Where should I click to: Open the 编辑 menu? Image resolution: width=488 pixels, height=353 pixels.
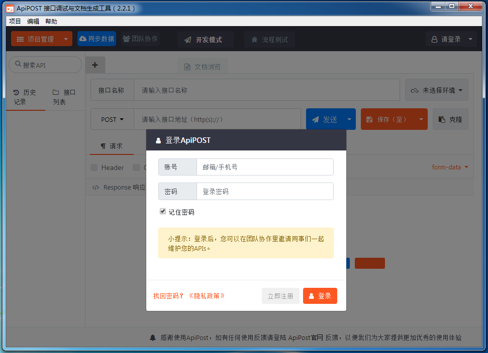click(33, 21)
